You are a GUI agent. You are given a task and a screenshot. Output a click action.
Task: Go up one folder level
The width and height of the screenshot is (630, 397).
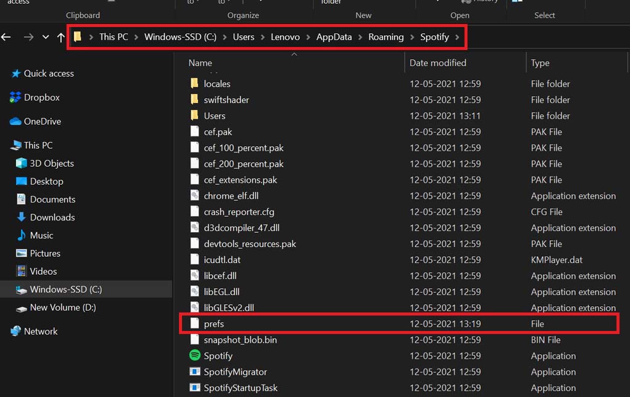pos(61,37)
